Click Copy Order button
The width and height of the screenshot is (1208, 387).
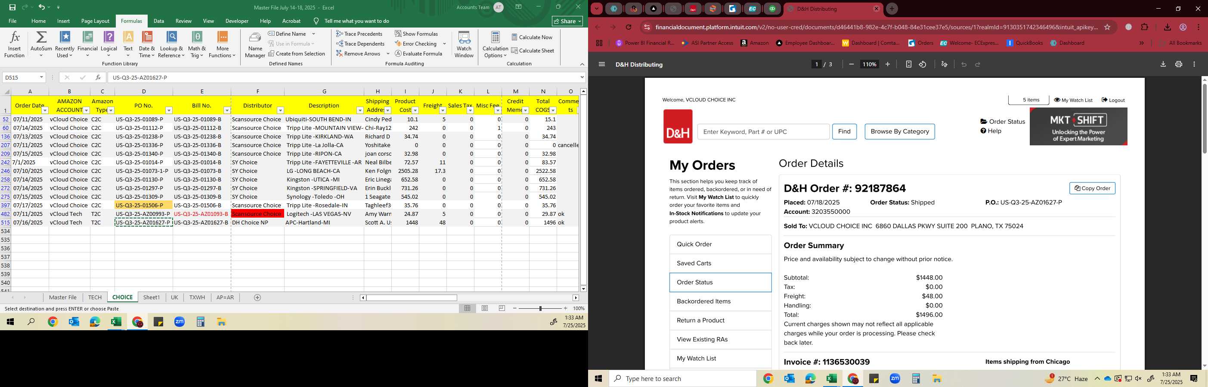(x=1092, y=188)
